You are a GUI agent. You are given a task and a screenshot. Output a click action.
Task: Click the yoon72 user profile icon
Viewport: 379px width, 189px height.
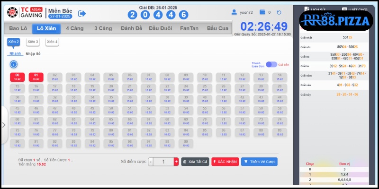point(234,12)
